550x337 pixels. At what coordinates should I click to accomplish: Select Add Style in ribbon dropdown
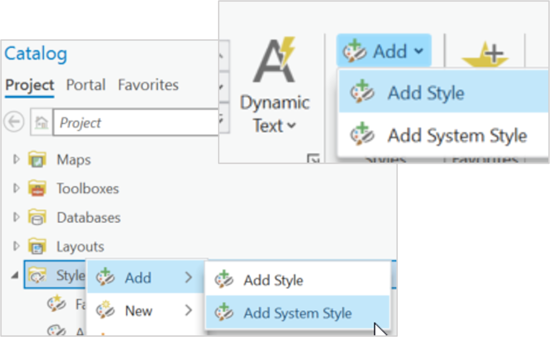point(425,93)
